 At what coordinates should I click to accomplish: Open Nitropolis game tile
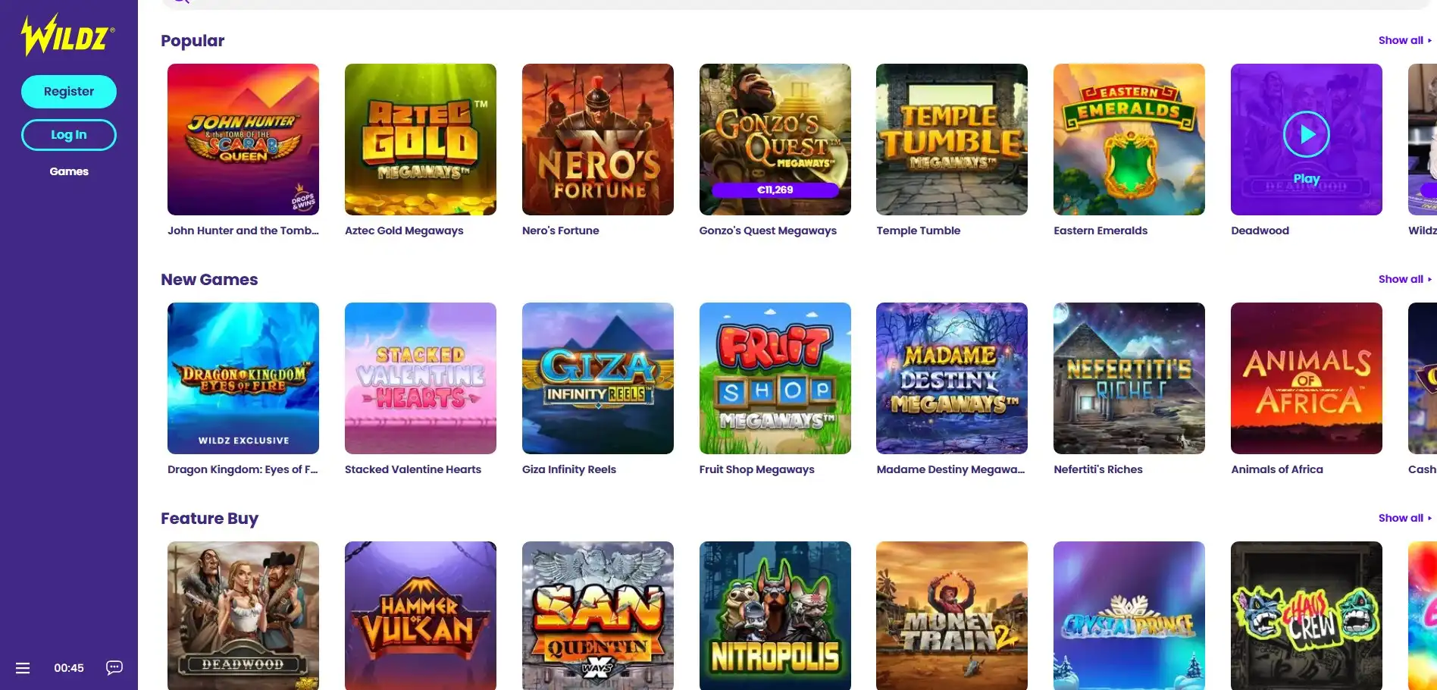775,616
